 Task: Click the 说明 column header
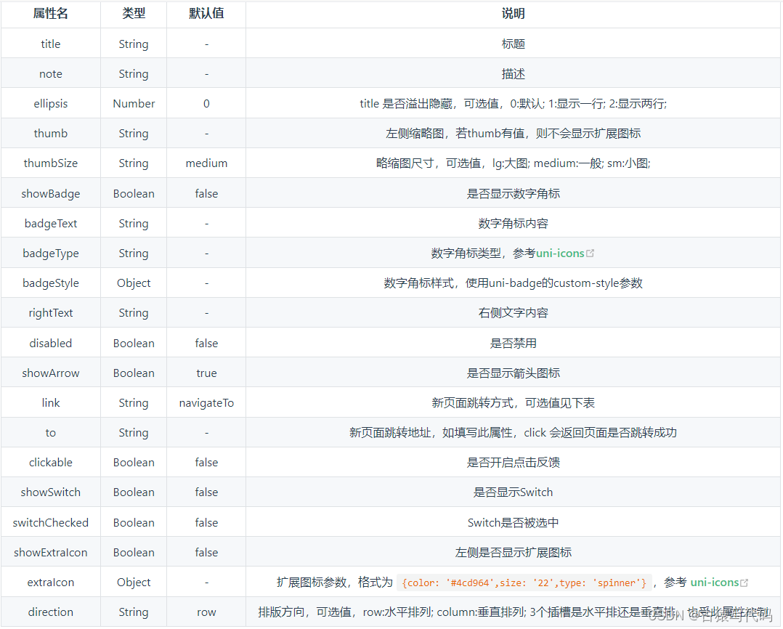click(514, 13)
